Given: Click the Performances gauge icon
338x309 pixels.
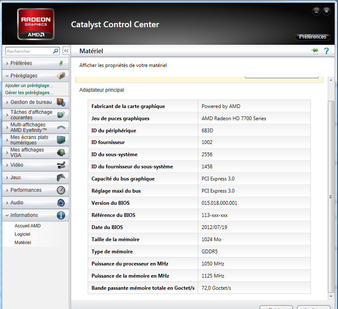Looking at the screenshot, I should pos(61,190).
